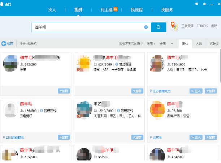Enter the 730/1000 Nanjing group
The height and width of the screenshot is (163, 221).
point(196,91)
